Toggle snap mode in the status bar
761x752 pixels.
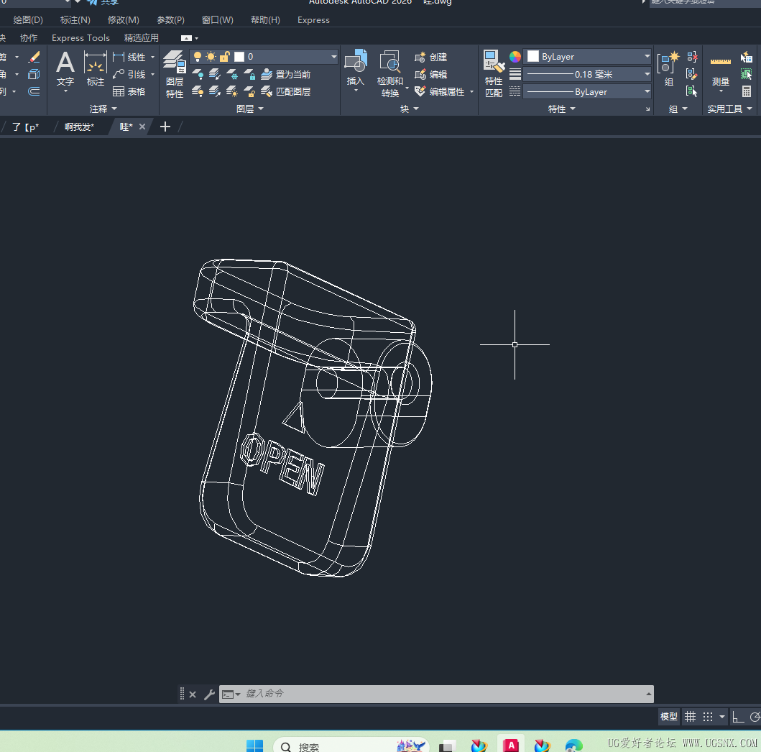point(709,717)
